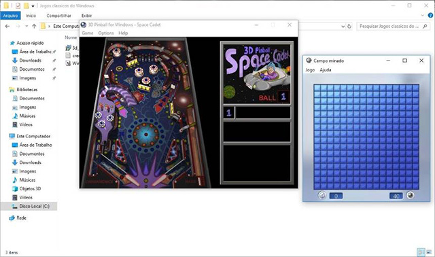The height and width of the screenshot is (257, 435).
Task: Open the Jogo menu in Campo minado
Action: [x=310, y=70]
